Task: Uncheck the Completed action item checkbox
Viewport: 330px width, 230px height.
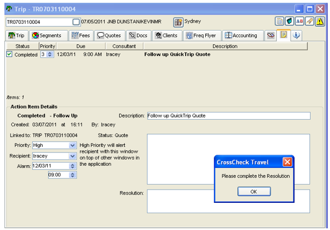Action: (9, 54)
